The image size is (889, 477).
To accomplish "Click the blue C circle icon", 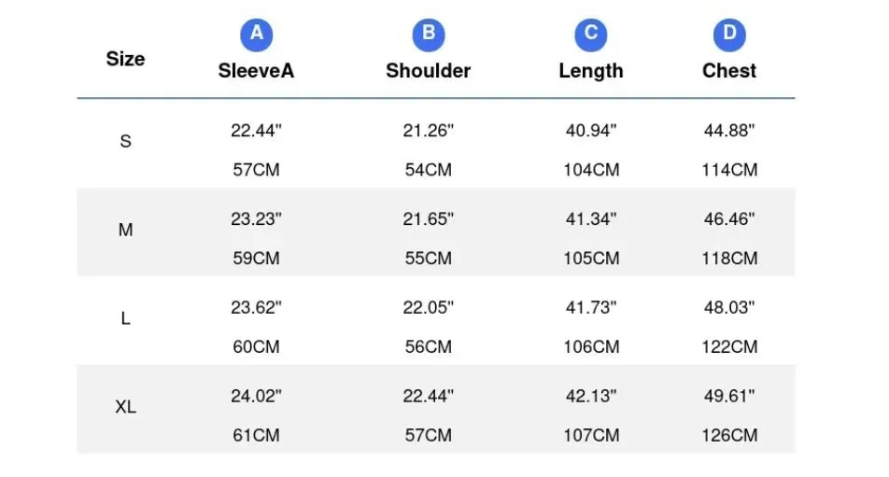I will (x=591, y=35).
